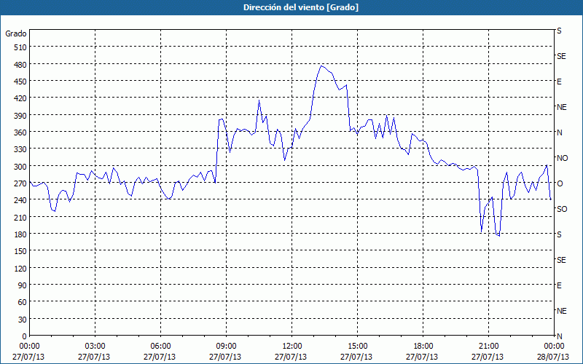Click the 00:00 label above 28/07/13

(554, 347)
